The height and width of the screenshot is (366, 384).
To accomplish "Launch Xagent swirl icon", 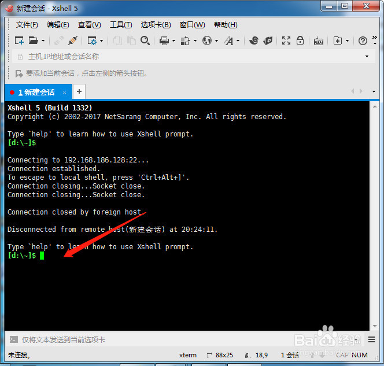I will click(254, 40).
